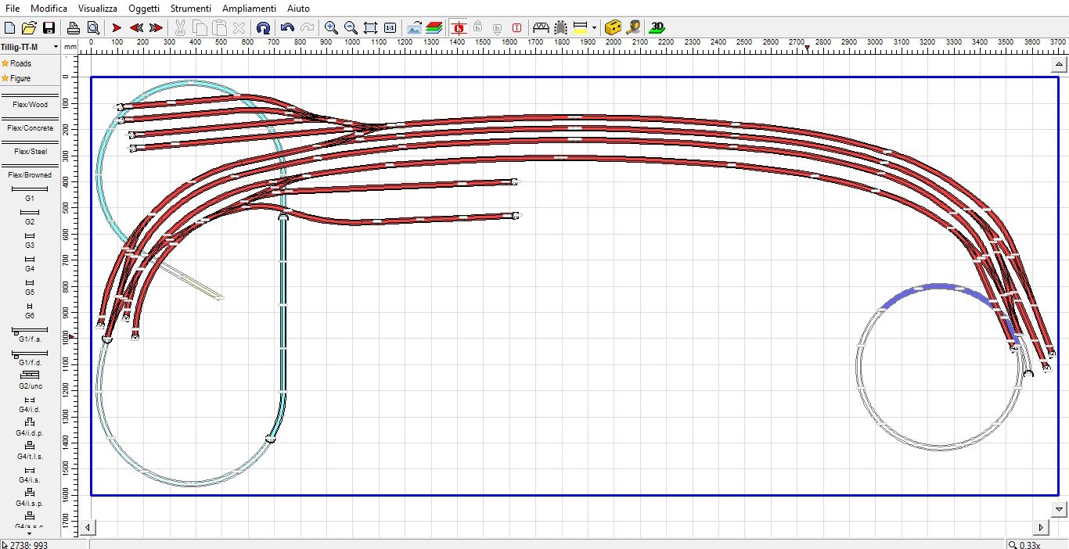Viewport: 1069px width, 549px height.
Task: Choose the Roads favorite library
Action: 20,63
